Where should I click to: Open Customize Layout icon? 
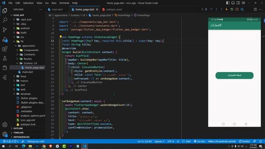pyautogui.click(x=243, y=3)
